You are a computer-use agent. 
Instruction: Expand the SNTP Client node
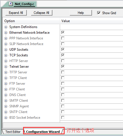click(6, 112)
